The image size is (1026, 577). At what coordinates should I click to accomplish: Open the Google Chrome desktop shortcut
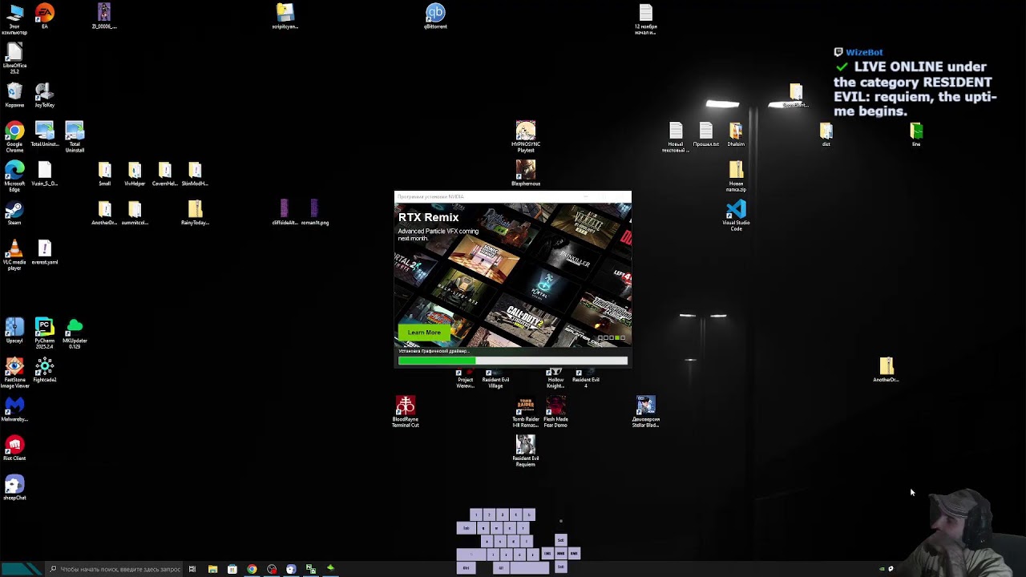pos(14,137)
